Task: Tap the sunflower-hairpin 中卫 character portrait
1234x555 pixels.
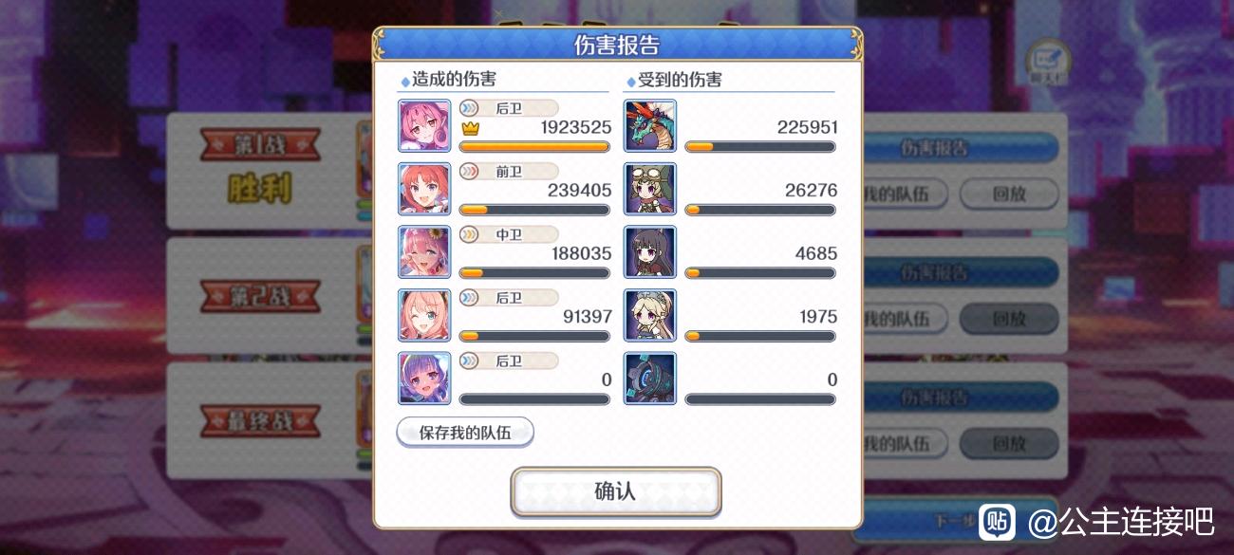Action: [424, 252]
